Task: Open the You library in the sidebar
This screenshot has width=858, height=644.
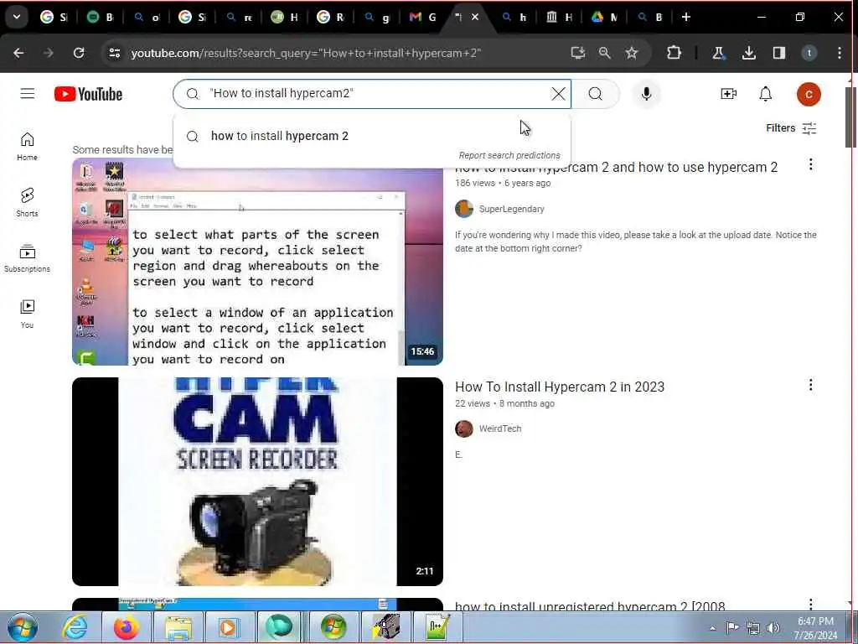Action: [27, 314]
